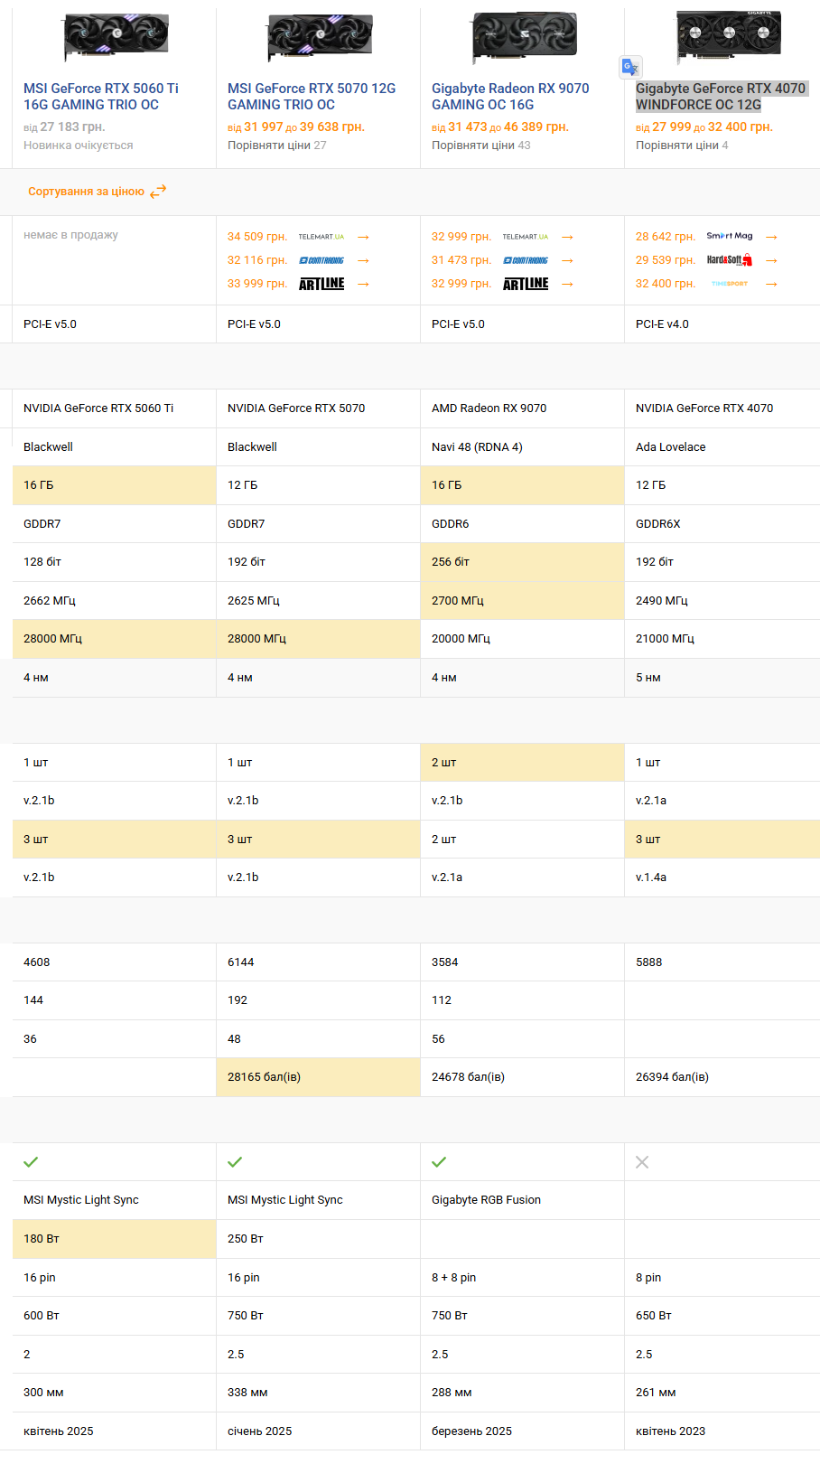Viewport: 820px width, 1464px height.
Task: Click the 29 539 грн. price offer
Action: [666, 260]
